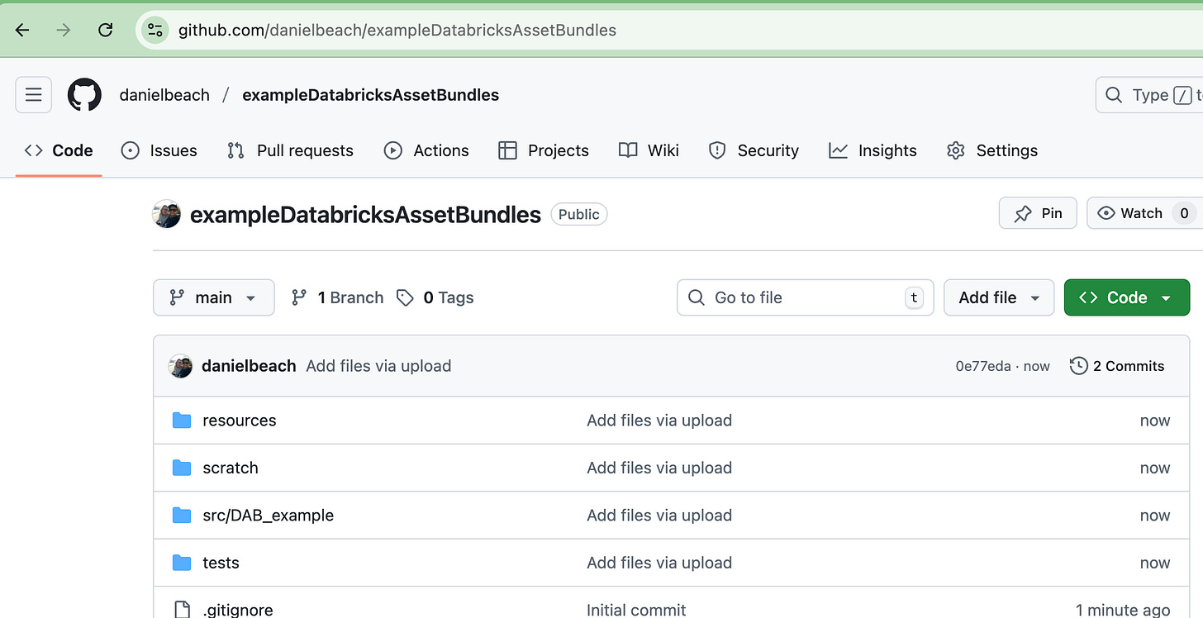Screen dimensions: 1203x618
Task: Click the GitHub Octocat logo
Action: 84,95
